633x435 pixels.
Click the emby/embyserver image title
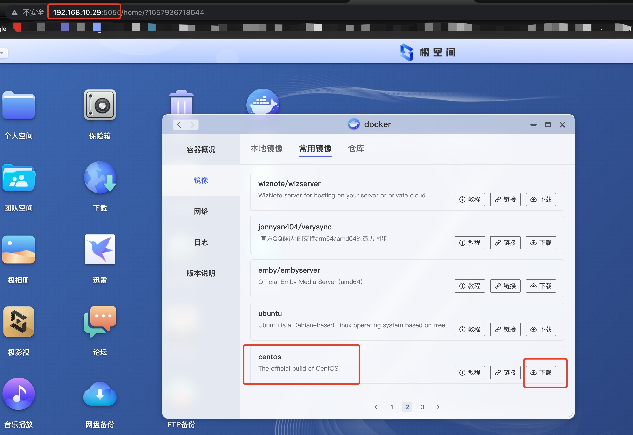[289, 270]
